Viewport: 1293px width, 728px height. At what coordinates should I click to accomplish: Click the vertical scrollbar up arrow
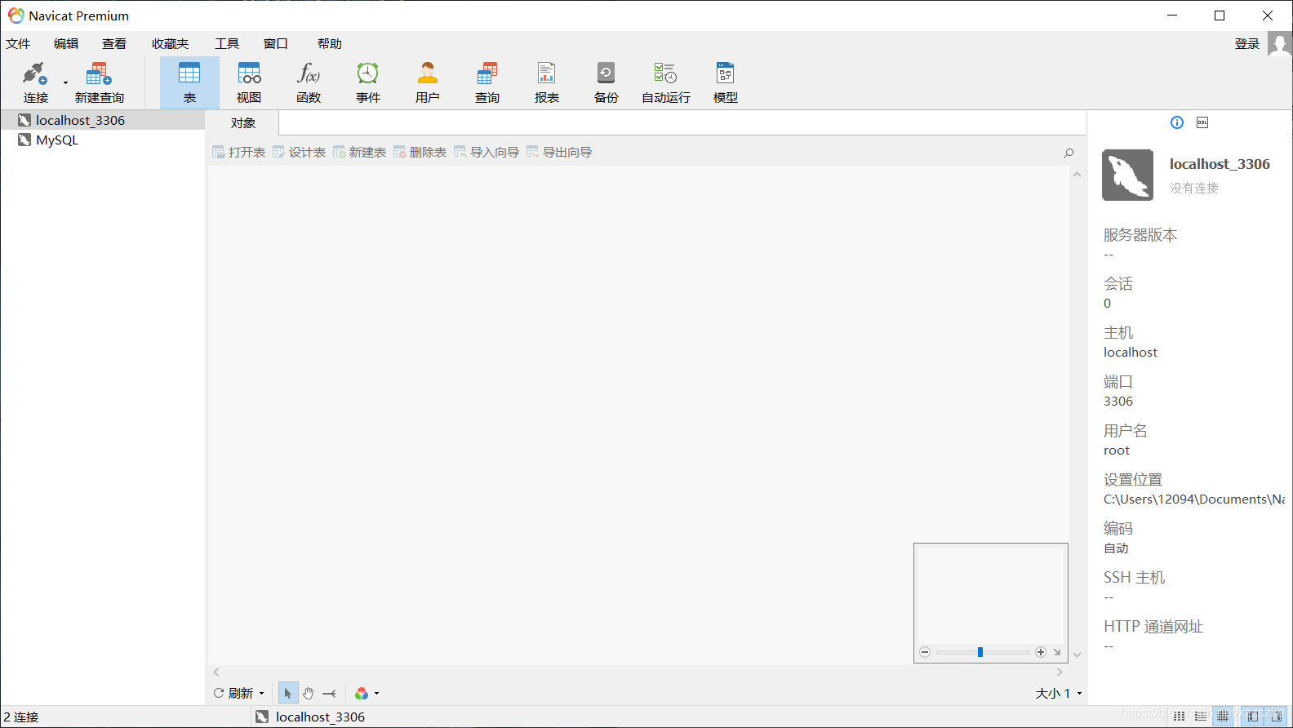pyautogui.click(x=1077, y=175)
